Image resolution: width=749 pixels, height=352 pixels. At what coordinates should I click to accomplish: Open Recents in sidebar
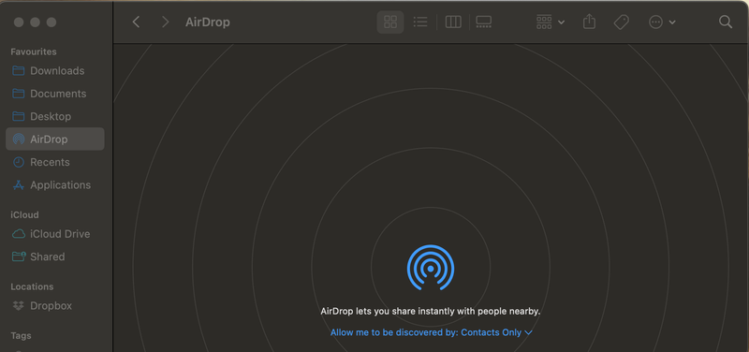[x=55, y=162]
